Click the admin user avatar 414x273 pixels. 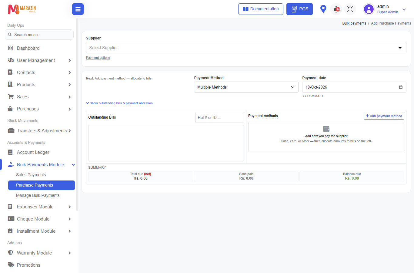[369, 9]
